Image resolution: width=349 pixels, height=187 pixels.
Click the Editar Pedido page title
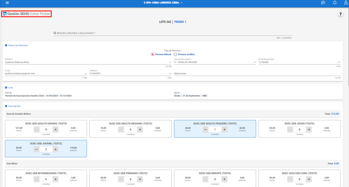pos(40,14)
